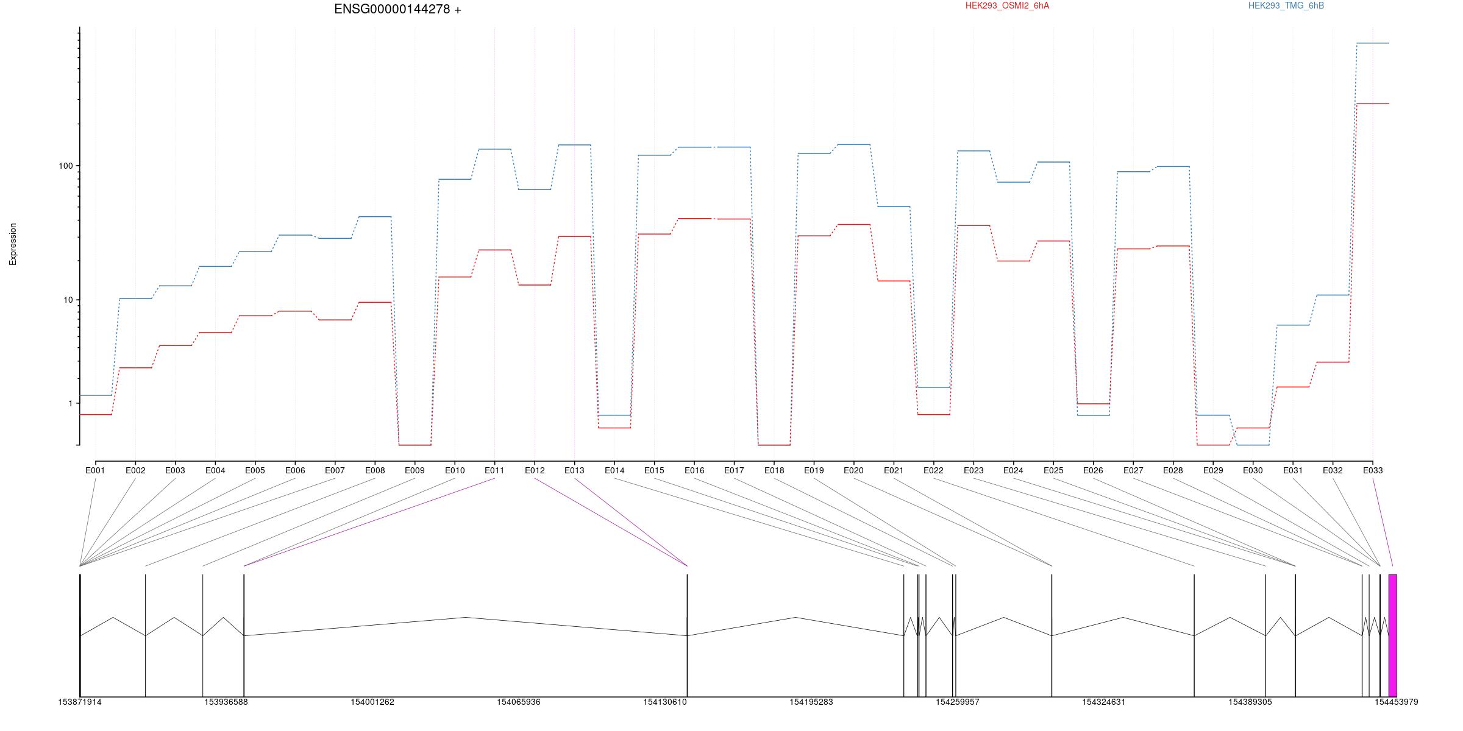1463x731 pixels.
Task: Click genomic coordinate 154259957
Action: (958, 702)
